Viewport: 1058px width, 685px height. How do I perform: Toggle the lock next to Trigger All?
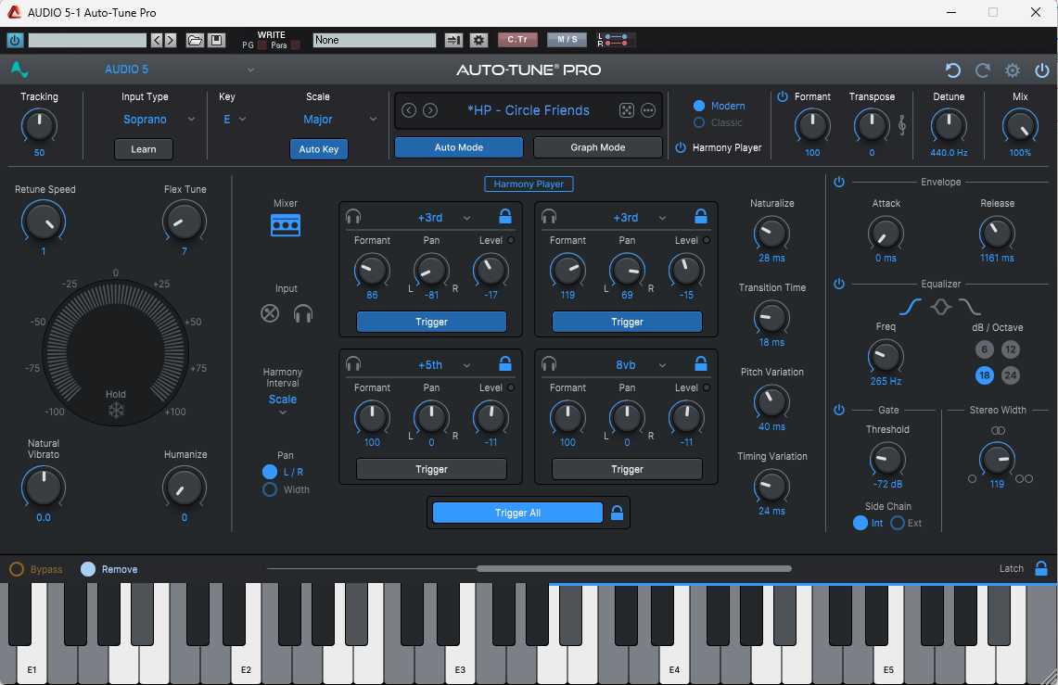(617, 513)
